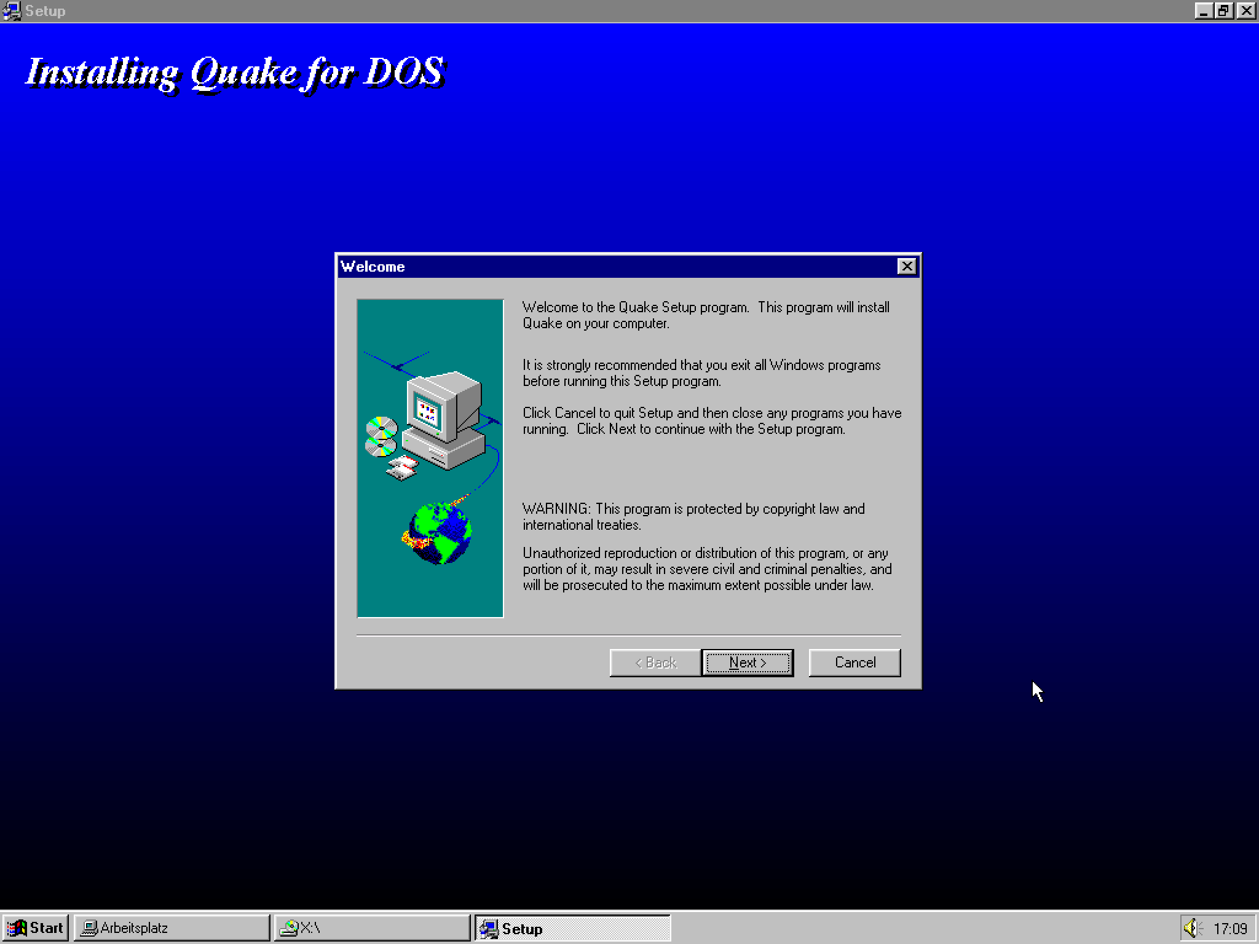Screen dimensions: 1259x944
Task: Switch to the X:\ taskbar window
Action: (x=372, y=928)
